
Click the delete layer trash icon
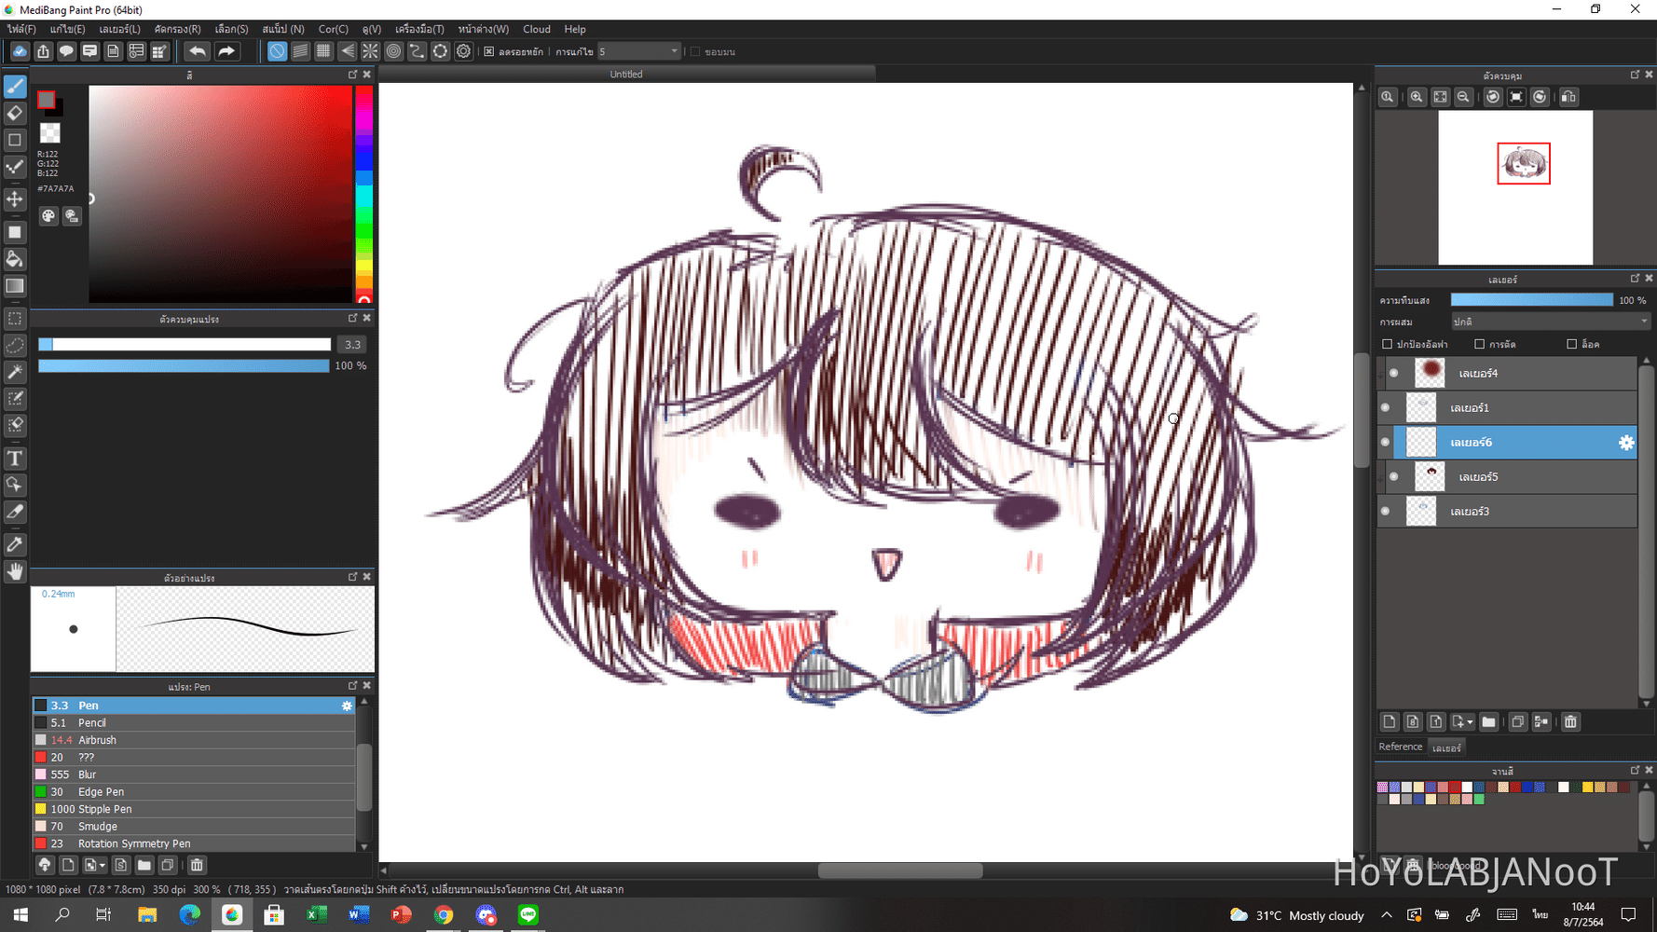pos(1570,721)
